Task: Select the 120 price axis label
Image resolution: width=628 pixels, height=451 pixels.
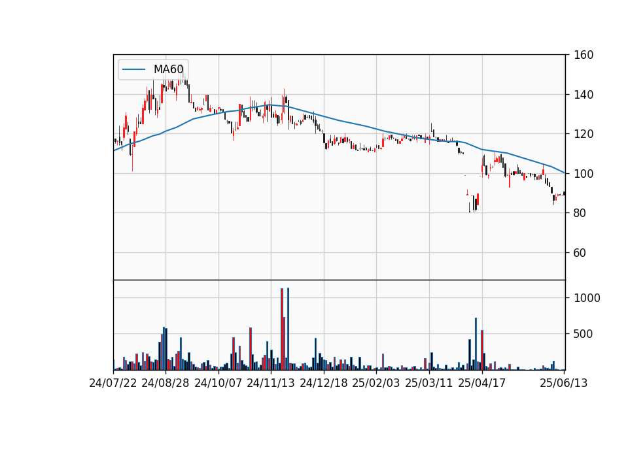Action: (584, 134)
